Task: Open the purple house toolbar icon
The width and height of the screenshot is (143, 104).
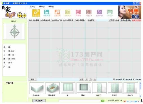Action: (99, 13)
